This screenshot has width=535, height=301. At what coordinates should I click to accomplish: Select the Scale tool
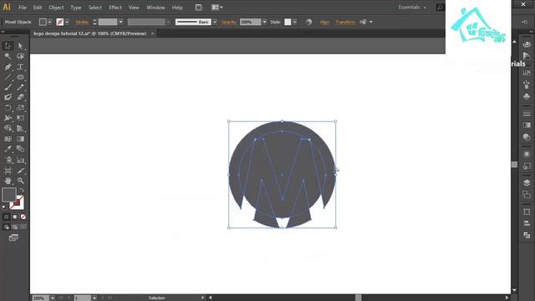20,108
